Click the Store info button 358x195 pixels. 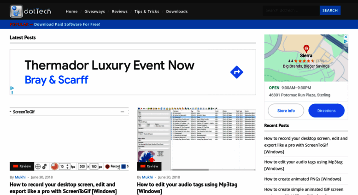pyautogui.click(x=286, y=111)
